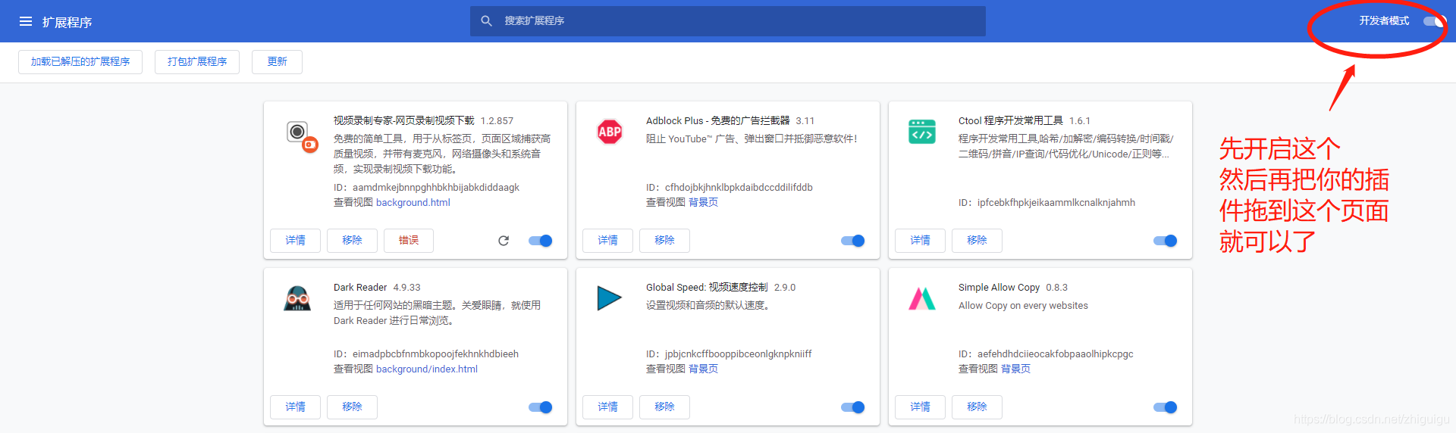Disable the Adblock Plus toggle

point(853,241)
